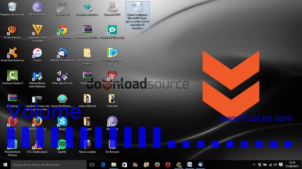Open the Windows Start menu
Viewport: 302px width, 169px height.
[x=5, y=165]
